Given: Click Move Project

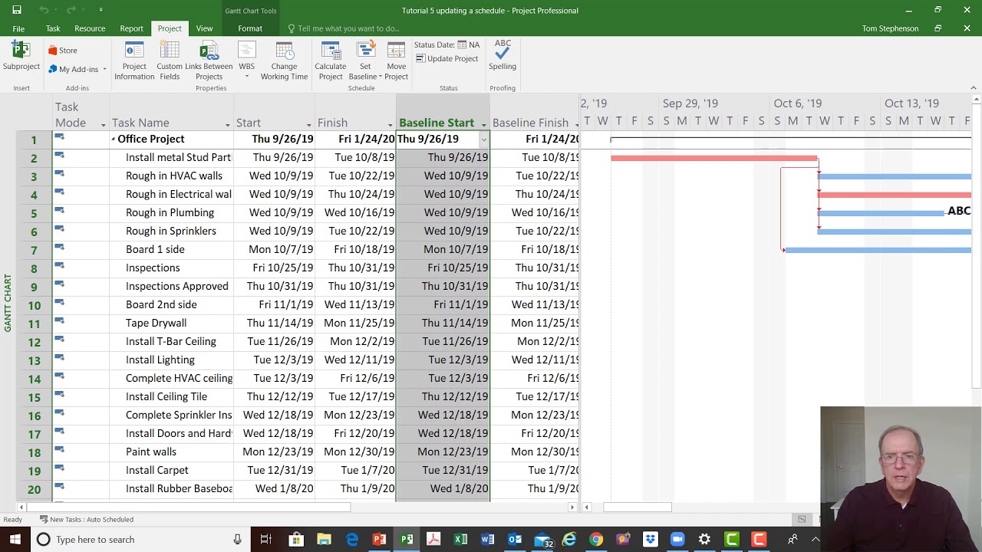Looking at the screenshot, I should [397, 61].
